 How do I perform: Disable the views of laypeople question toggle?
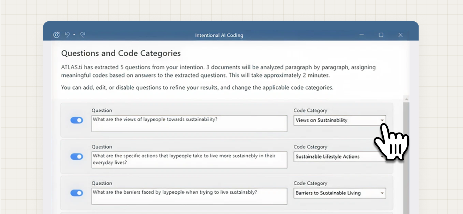(77, 120)
